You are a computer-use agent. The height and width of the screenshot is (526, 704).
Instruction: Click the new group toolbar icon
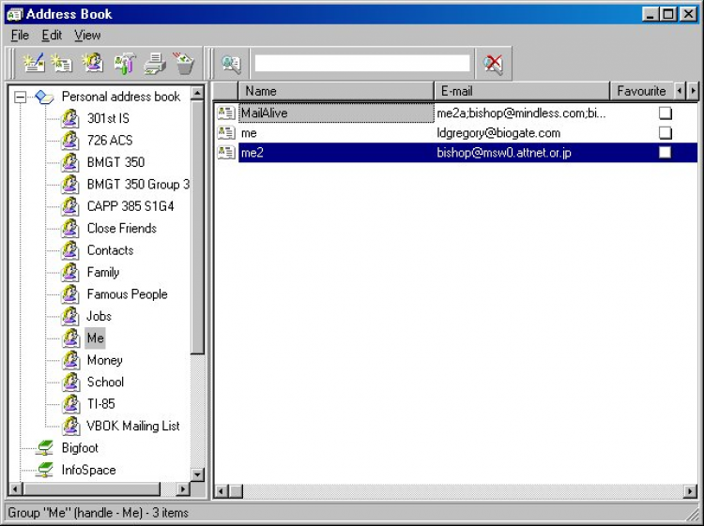point(93,63)
